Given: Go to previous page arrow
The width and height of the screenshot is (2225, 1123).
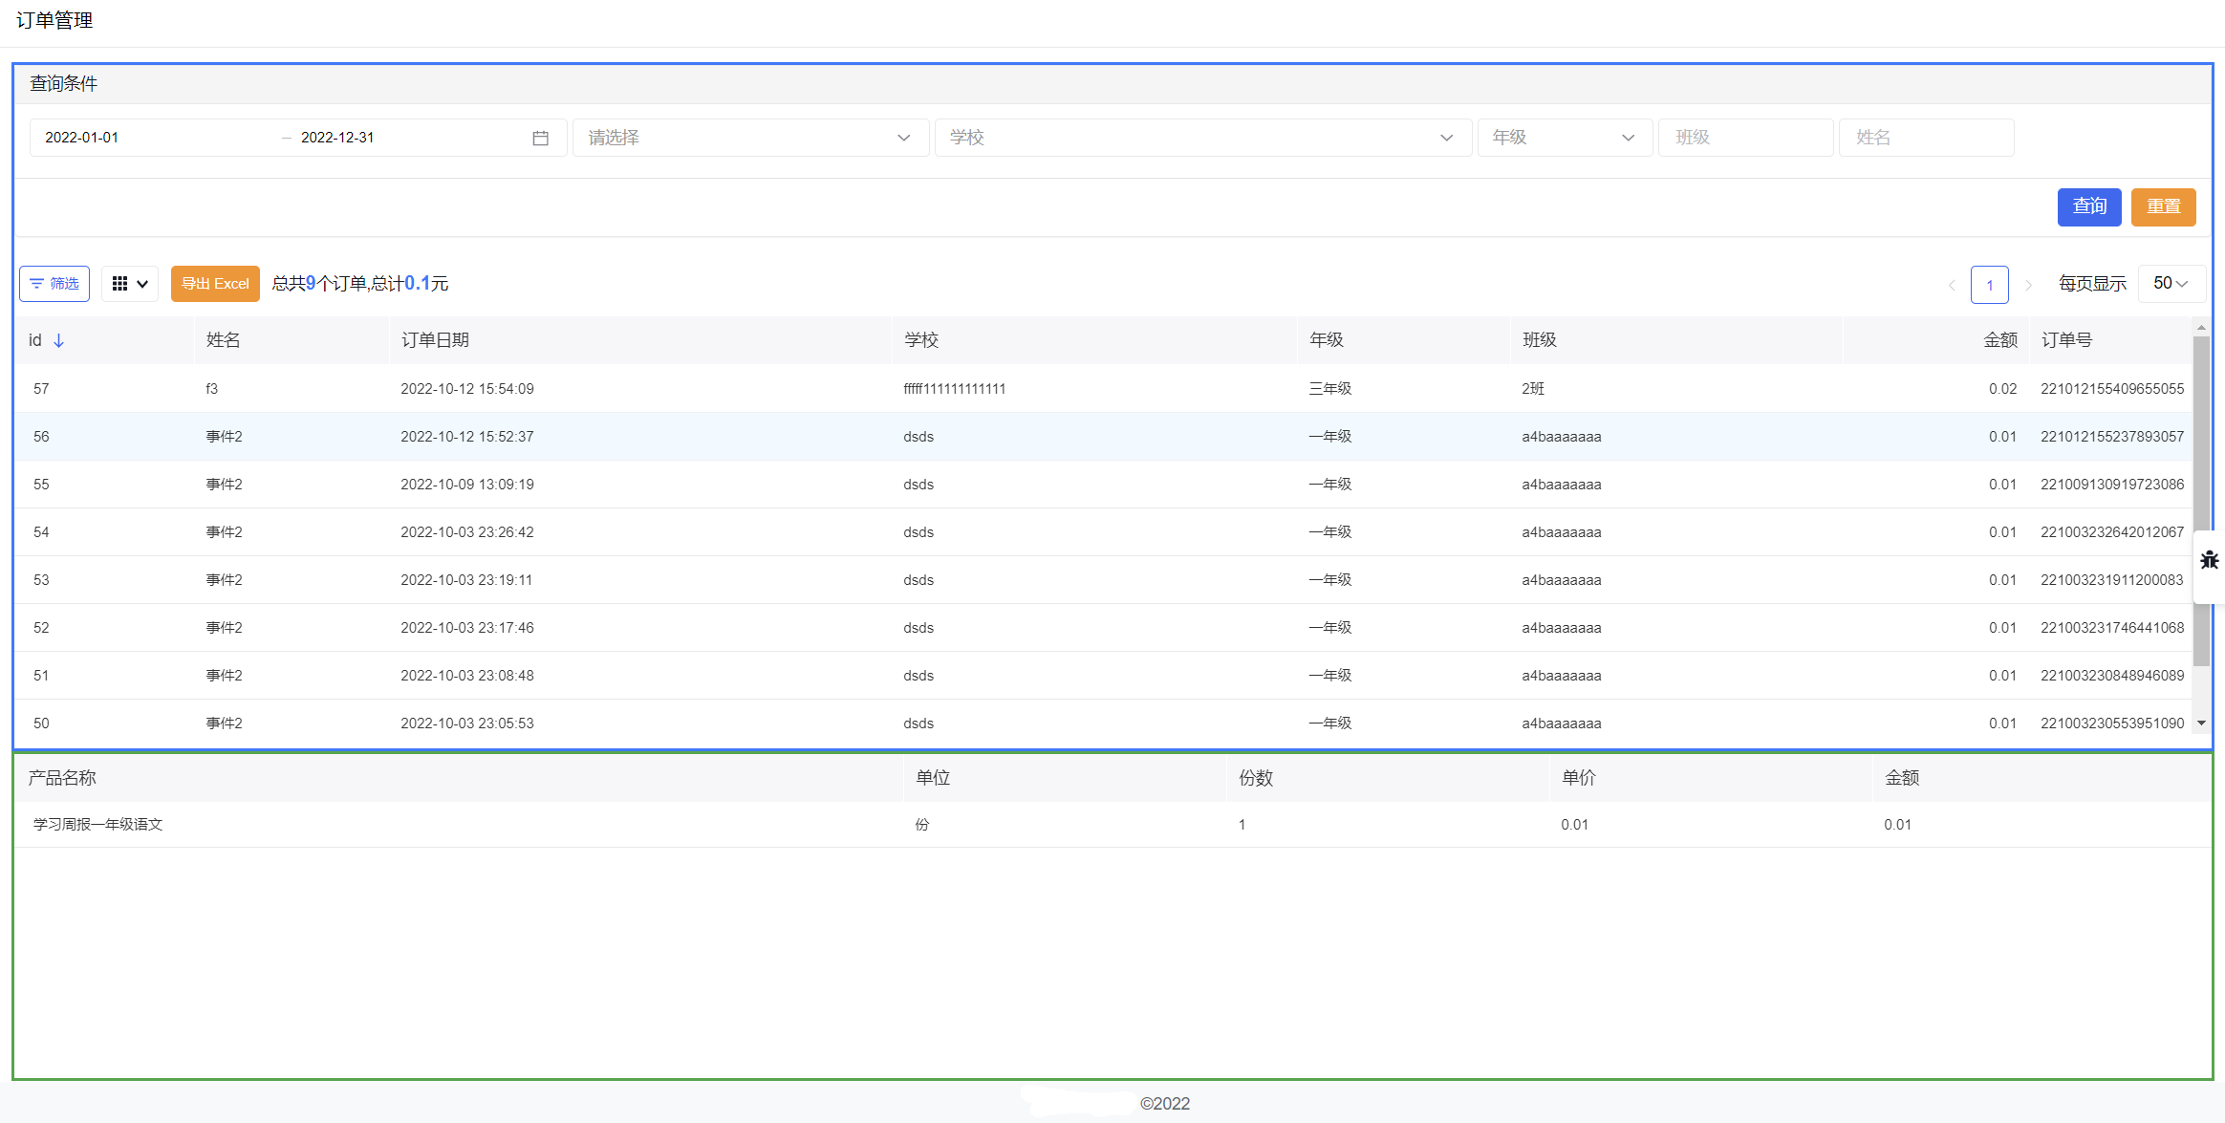Looking at the screenshot, I should point(1952,285).
